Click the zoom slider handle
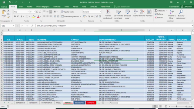 [x=176, y=106]
